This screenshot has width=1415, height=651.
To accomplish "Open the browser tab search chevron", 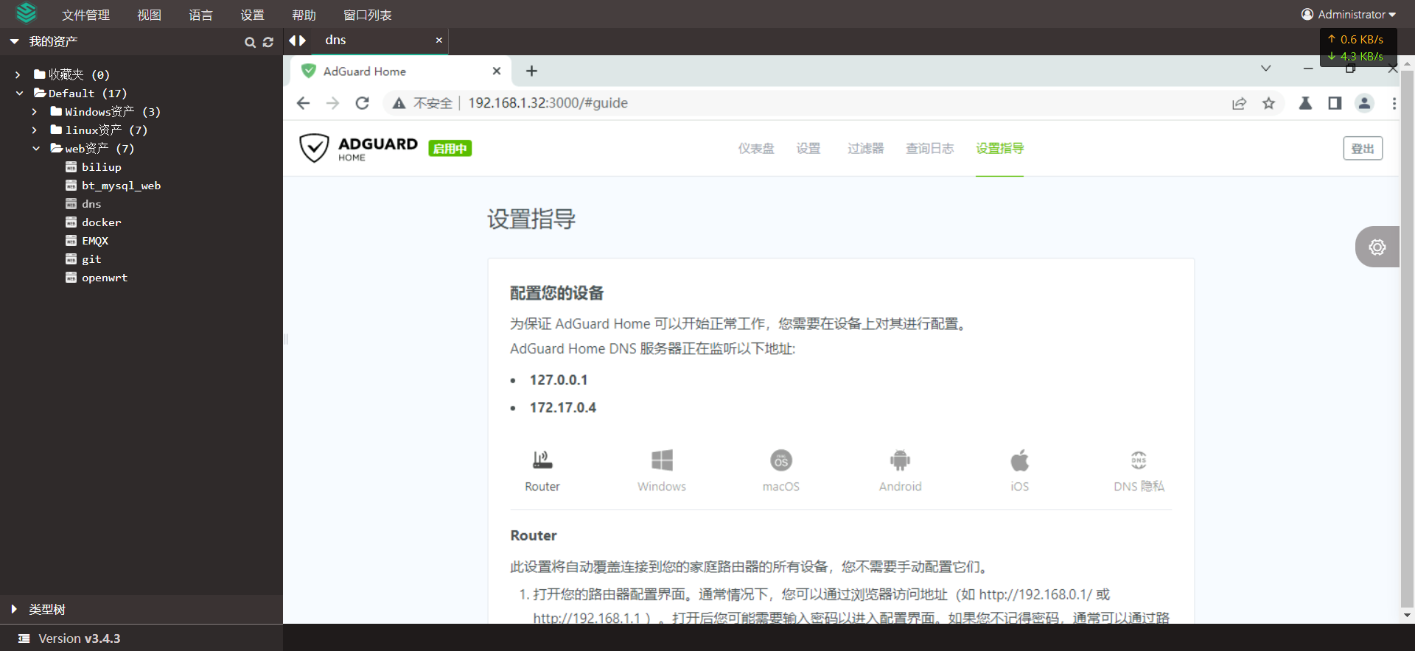I will (x=1265, y=68).
